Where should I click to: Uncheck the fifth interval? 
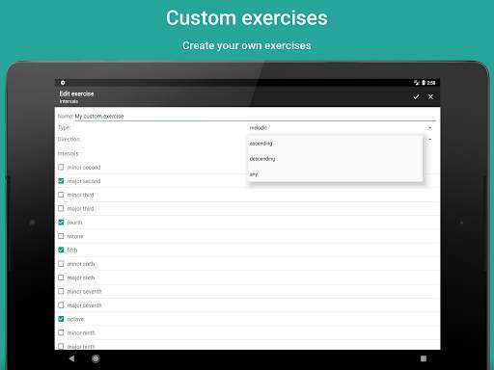tap(61, 250)
